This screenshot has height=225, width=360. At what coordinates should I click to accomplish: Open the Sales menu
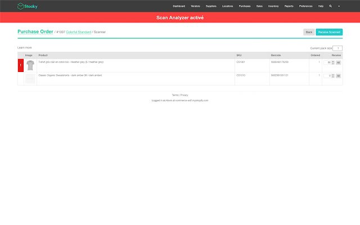259,6
